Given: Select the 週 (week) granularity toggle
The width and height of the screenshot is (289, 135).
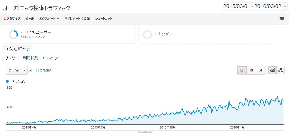Looking at the screenshot, I should (x=251, y=70).
